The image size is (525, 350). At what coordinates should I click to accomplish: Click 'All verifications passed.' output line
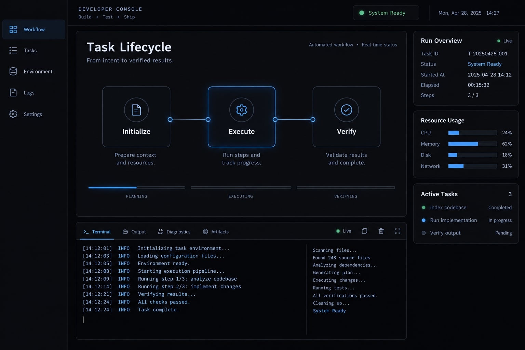click(x=345, y=296)
